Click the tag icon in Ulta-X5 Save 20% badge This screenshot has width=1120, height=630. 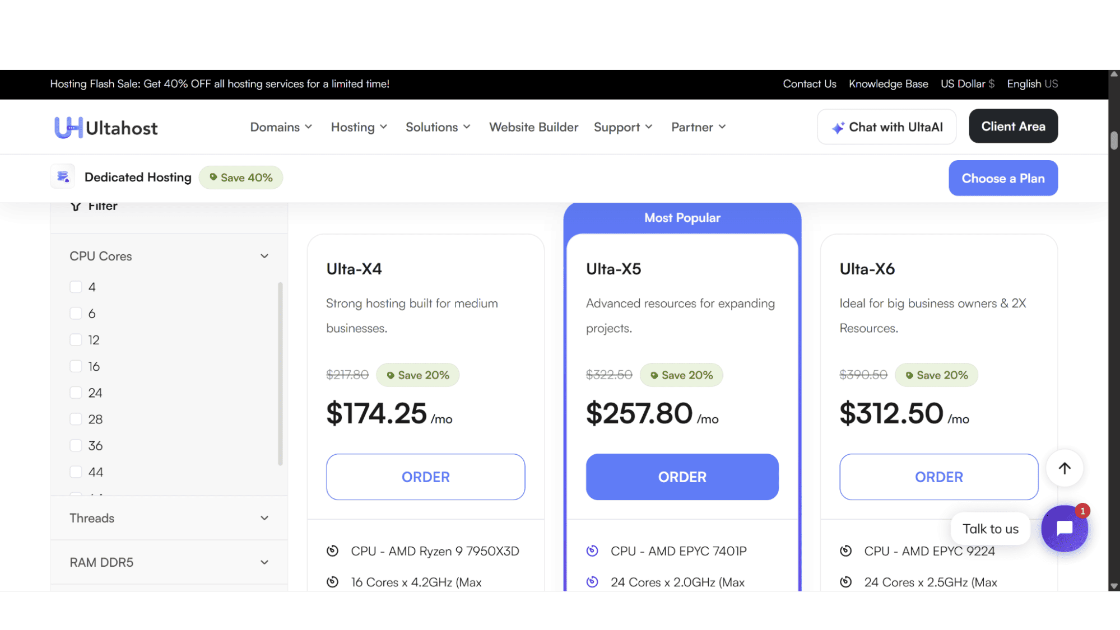click(654, 375)
